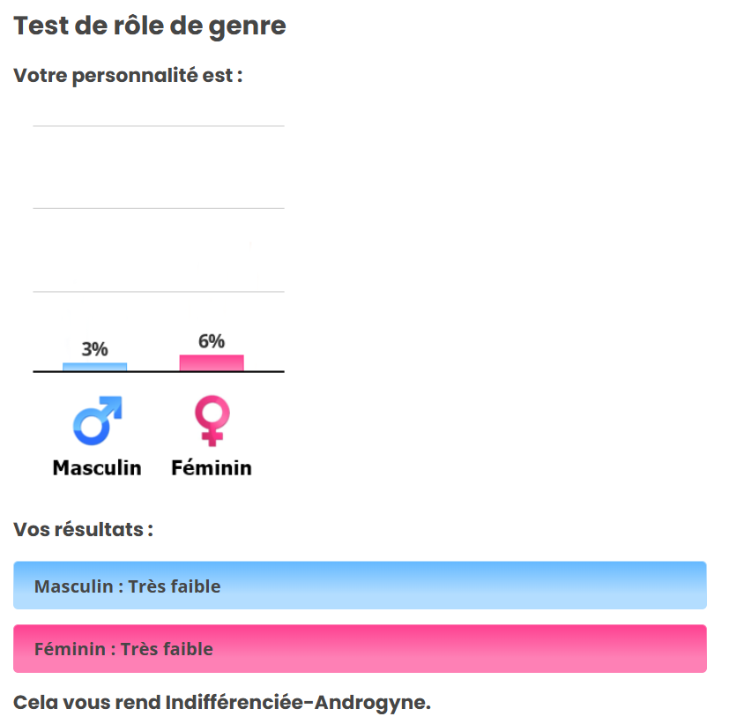
Task: Click the 'Test de rôle de genre' title
Action: [x=150, y=26]
